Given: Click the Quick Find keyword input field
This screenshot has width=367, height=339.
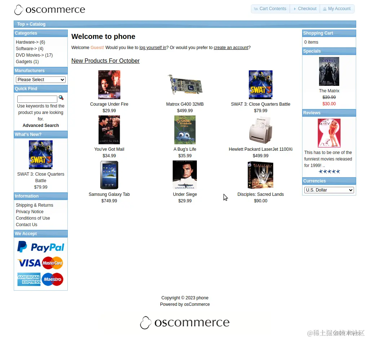Looking at the screenshot, I should coord(37,99).
